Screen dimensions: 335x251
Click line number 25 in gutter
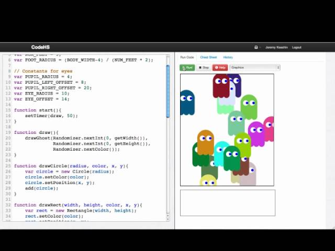pos(8,166)
